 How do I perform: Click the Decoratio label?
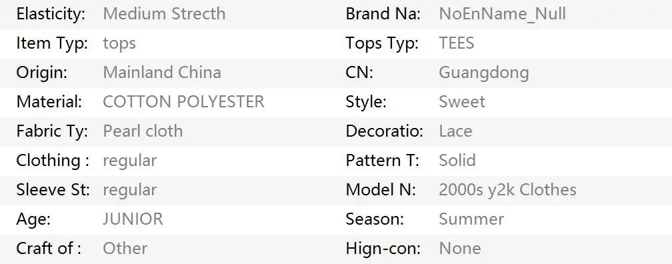[x=385, y=131]
